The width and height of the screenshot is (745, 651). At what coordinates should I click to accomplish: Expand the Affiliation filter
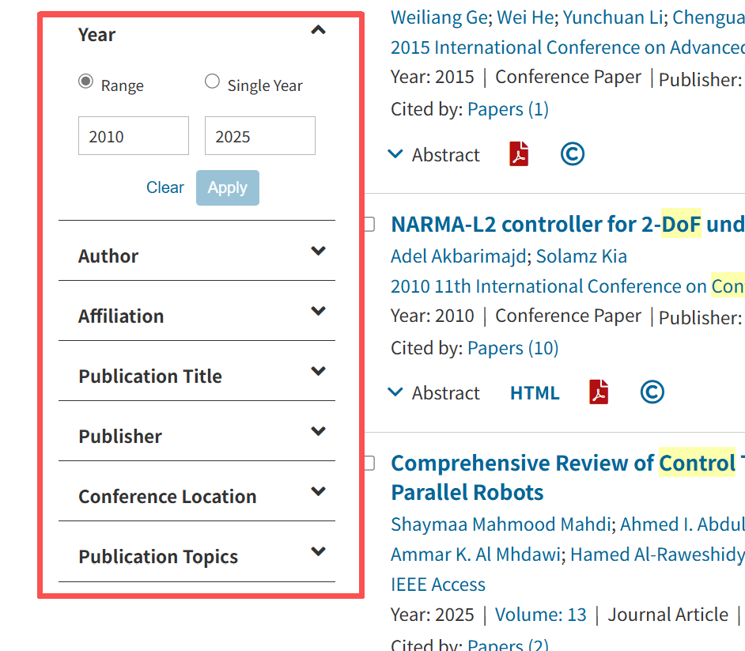click(318, 312)
